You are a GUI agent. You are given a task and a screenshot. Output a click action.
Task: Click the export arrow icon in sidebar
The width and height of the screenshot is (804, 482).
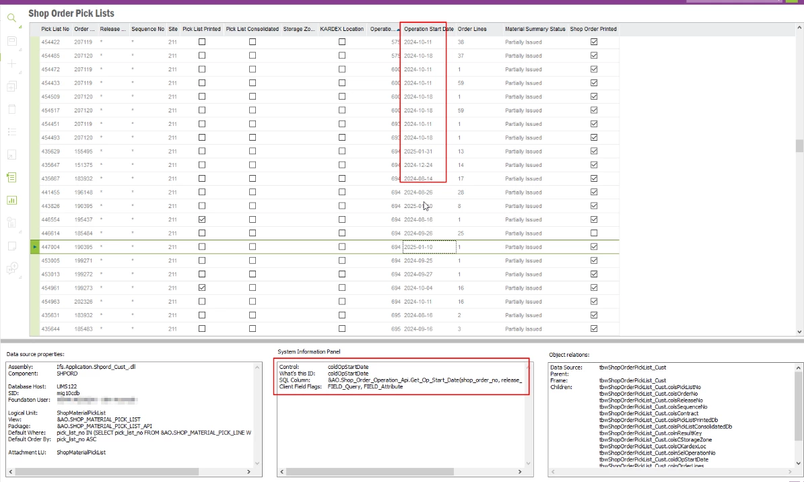coord(12,154)
